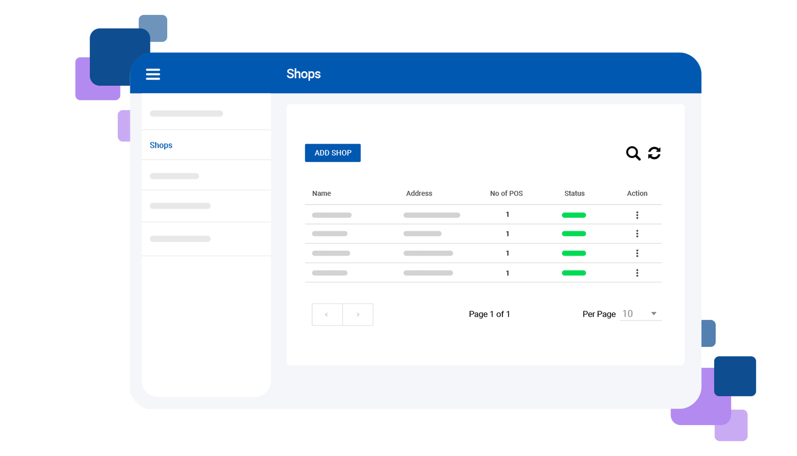Expand the Per Page dropdown
The width and height of the screenshot is (797, 456).
[x=640, y=314]
